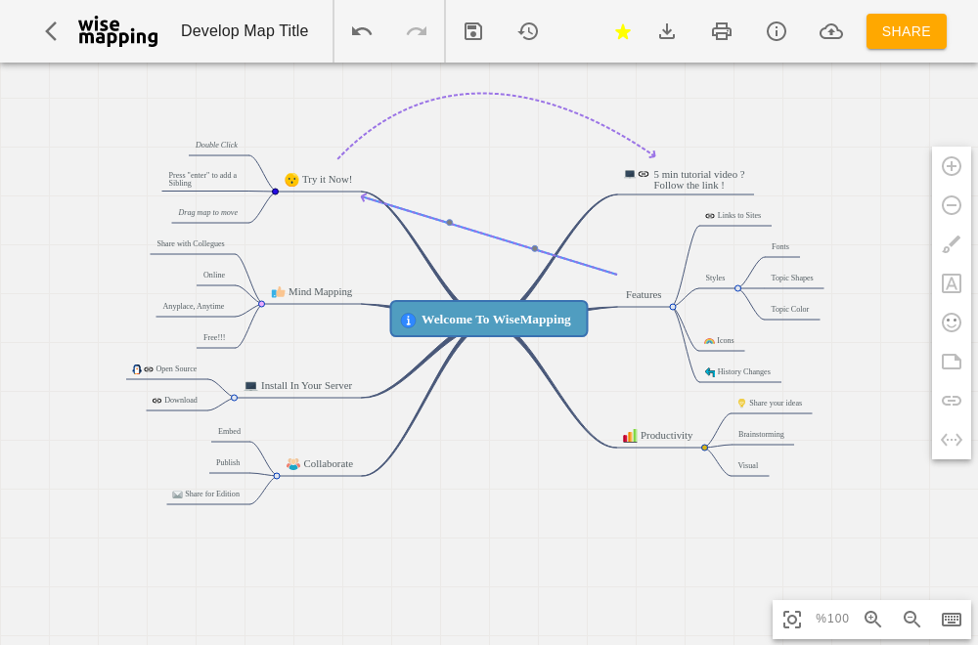
Task: Click the Develop Map Title text
Action: (x=244, y=31)
